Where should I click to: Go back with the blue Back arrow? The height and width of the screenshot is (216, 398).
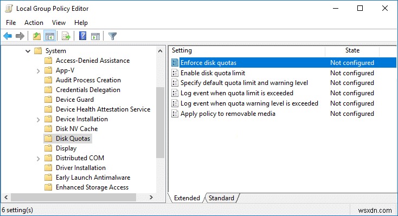(x=8, y=36)
